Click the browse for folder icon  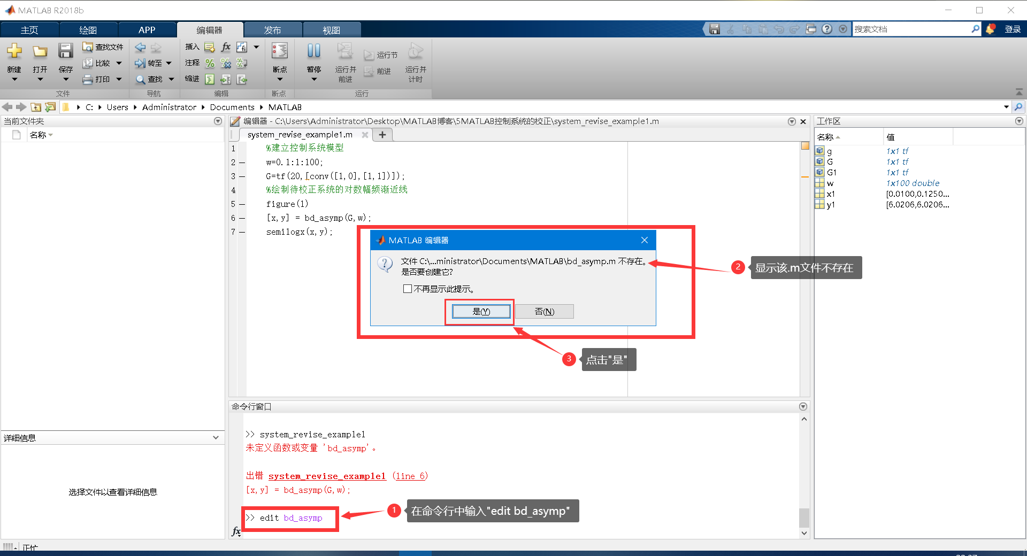tap(50, 107)
